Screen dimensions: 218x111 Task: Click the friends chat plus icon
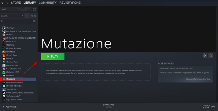coord(213,107)
